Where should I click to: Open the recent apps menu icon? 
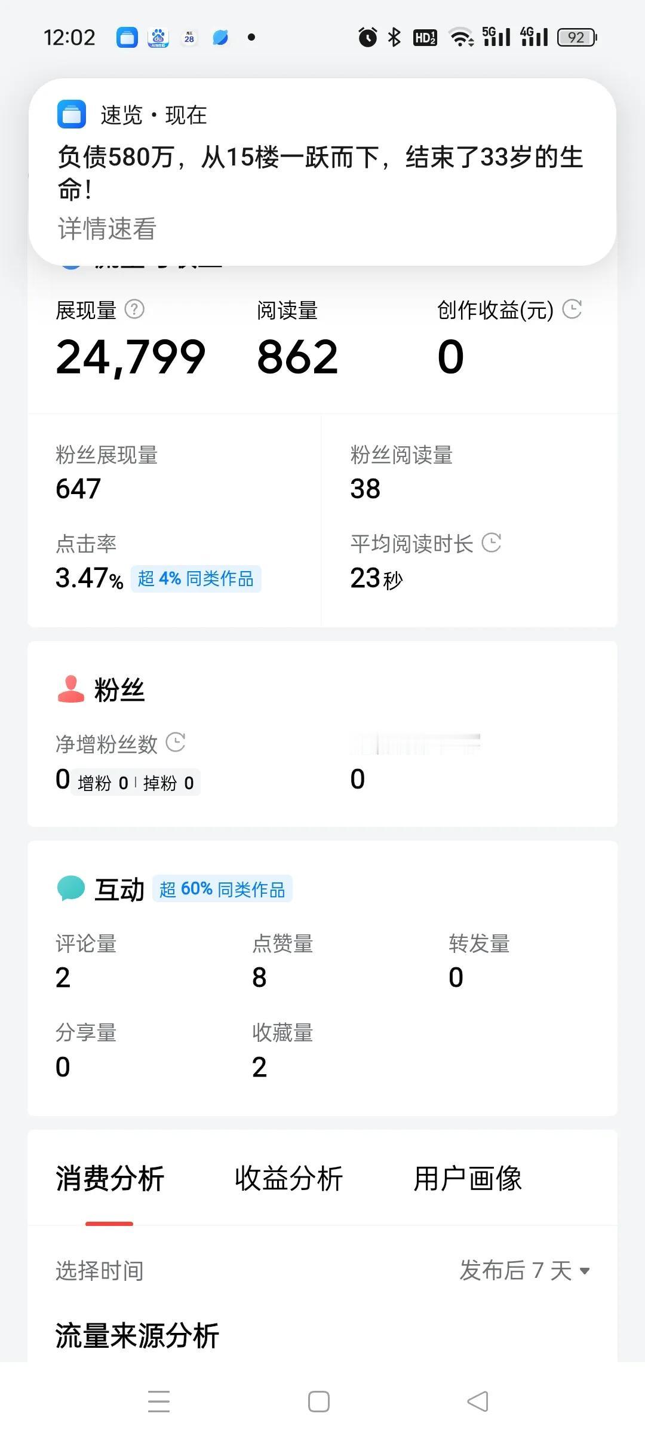tap(159, 1401)
